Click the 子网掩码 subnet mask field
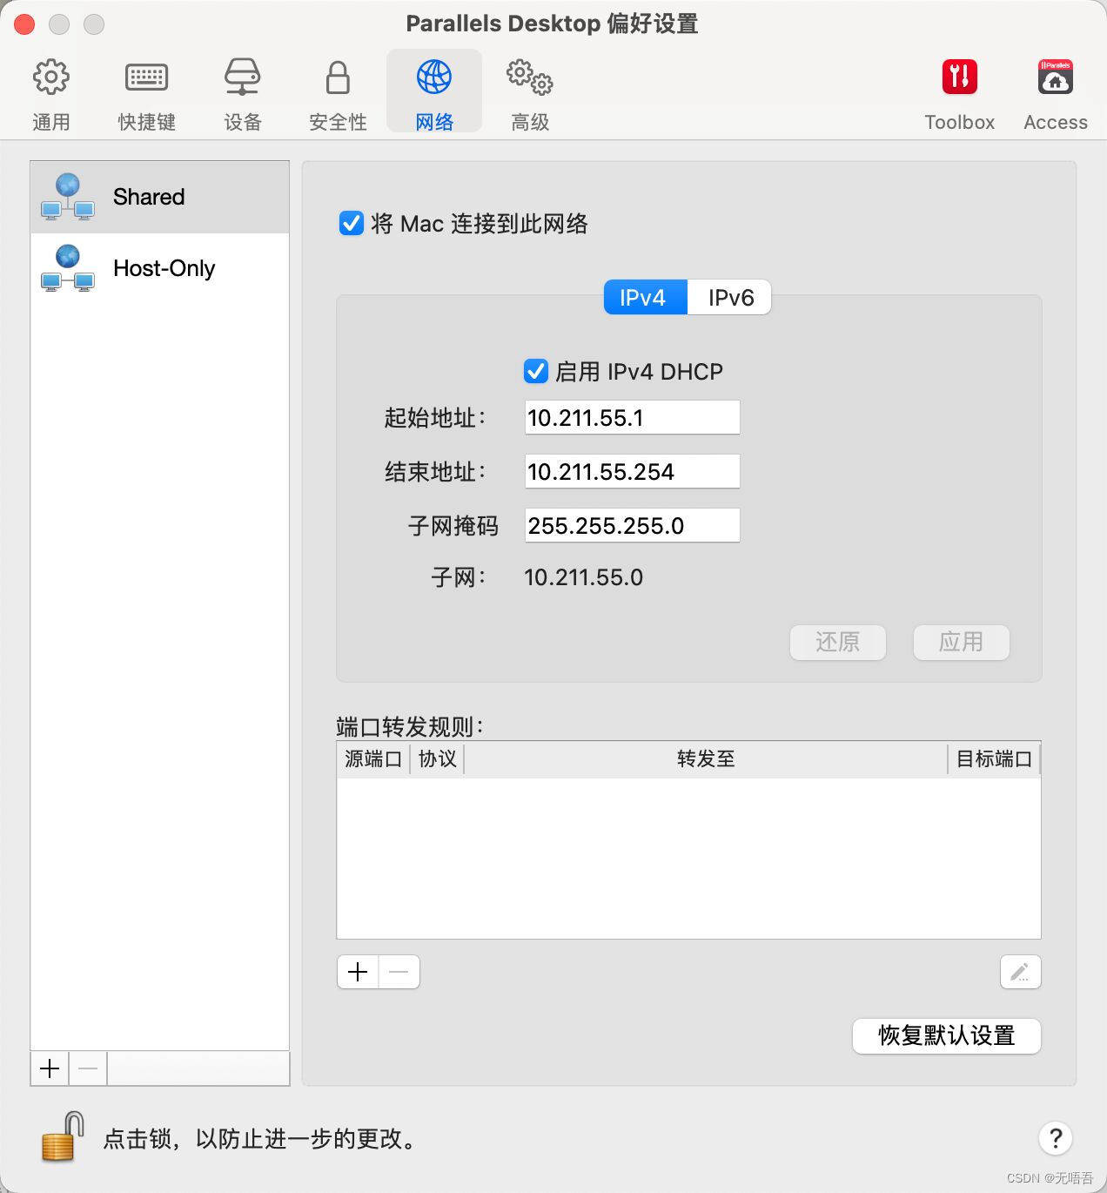Image resolution: width=1107 pixels, height=1193 pixels. [x=633, y=525]
